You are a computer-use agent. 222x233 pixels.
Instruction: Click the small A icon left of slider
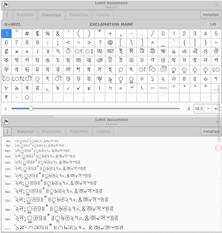(x=6, y=109)
